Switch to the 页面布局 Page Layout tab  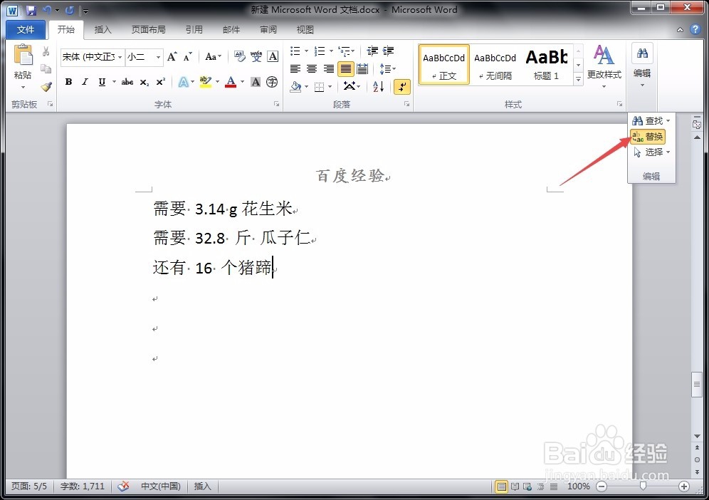(x=148, y=29)
